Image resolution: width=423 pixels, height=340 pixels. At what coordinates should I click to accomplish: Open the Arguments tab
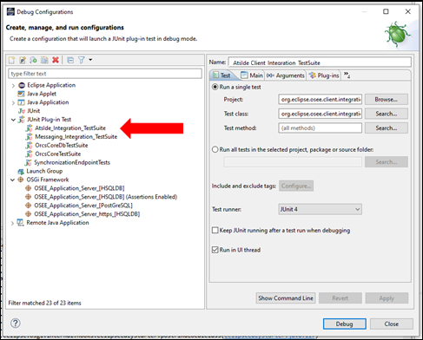[x=286, y=75]
